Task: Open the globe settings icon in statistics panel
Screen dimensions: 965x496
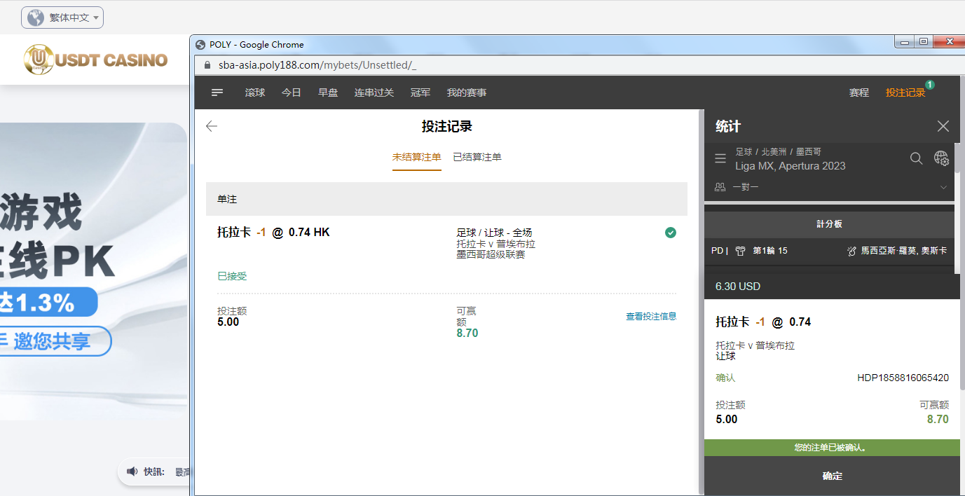Action: click(x=941, y=159)
